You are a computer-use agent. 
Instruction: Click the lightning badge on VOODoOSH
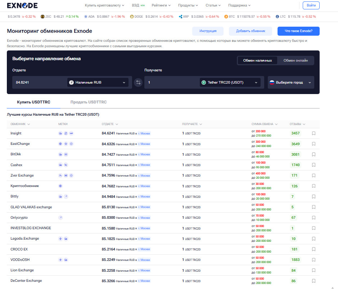[x=60, y=260]
